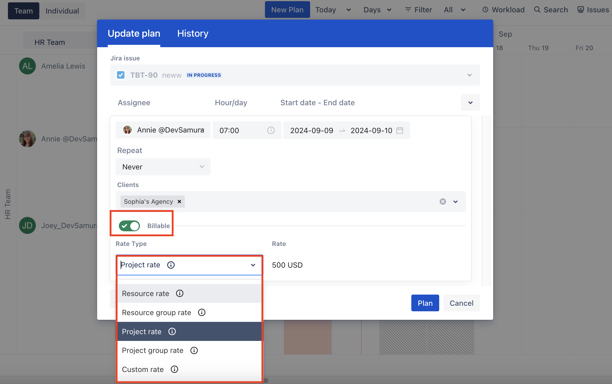Remove Sophia's Agency client tag
The width and height of the screenshot is (612, 384).
click(x=179, y=202)
